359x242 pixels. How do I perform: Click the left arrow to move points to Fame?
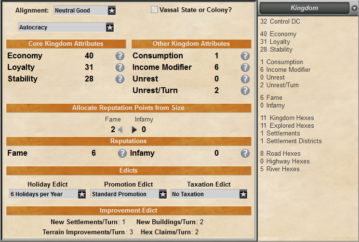click(120, 130)
